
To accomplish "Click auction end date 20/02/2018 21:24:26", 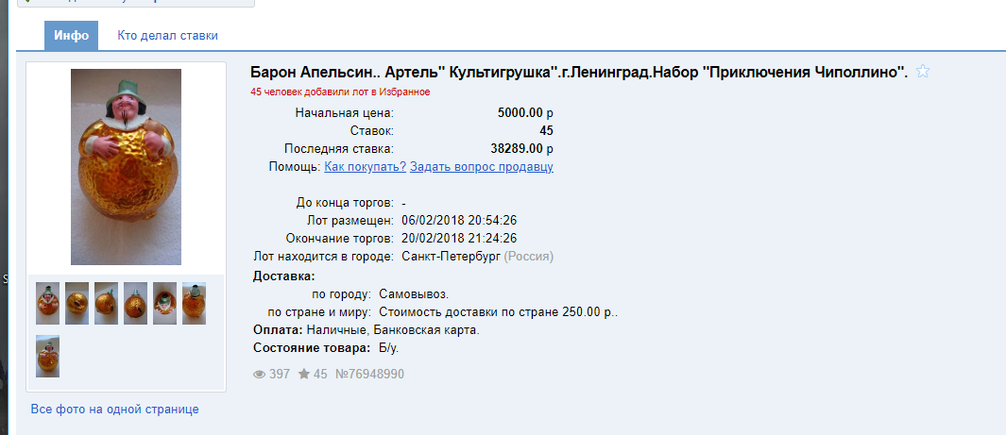I will [x=459, y=239].
